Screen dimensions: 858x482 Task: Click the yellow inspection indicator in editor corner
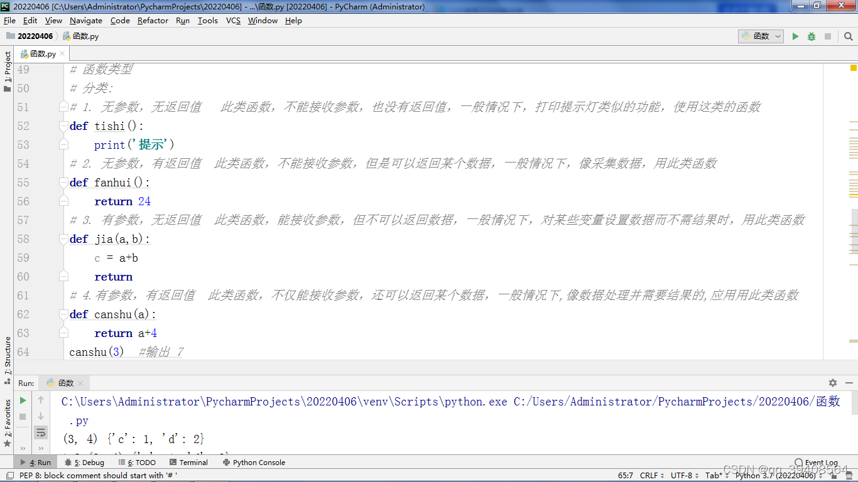854,67
